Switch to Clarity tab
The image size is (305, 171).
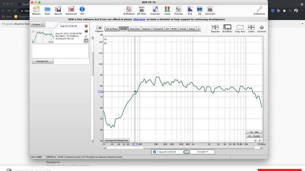183,29
